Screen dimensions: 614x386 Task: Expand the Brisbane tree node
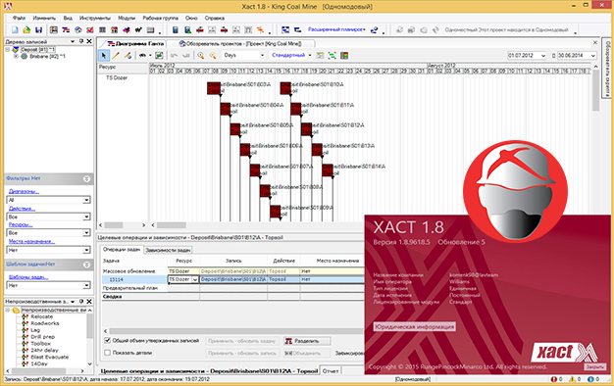click(x=16, y=56)
